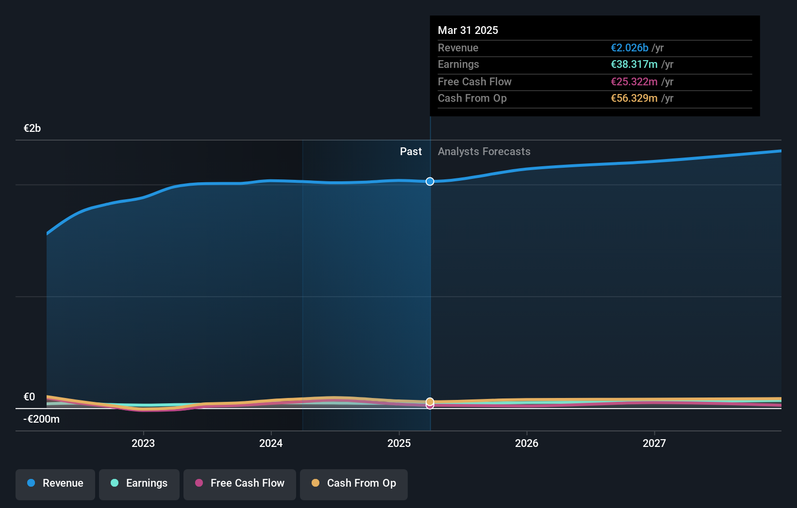Select the 2027 x-axis label
Image resolution: width=797 pixels, height=508 pixels.
(x=654, y=443)
